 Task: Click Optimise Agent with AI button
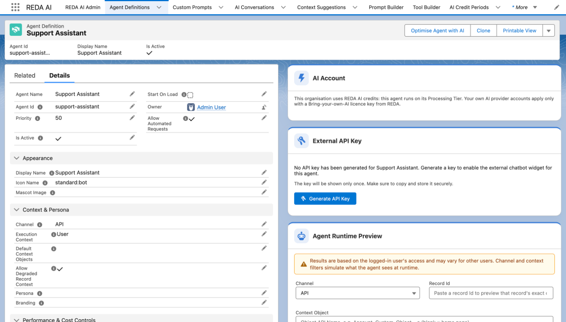tap(437, 31)
